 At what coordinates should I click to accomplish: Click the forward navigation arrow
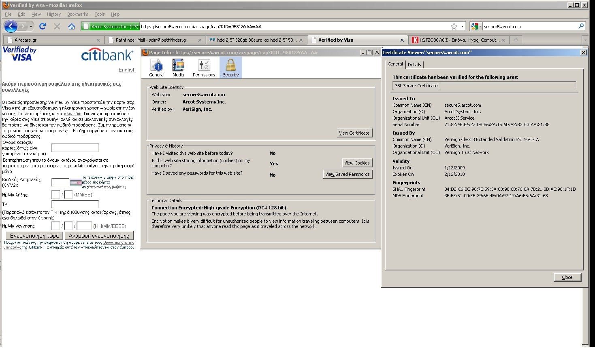(x=23, y=27)
